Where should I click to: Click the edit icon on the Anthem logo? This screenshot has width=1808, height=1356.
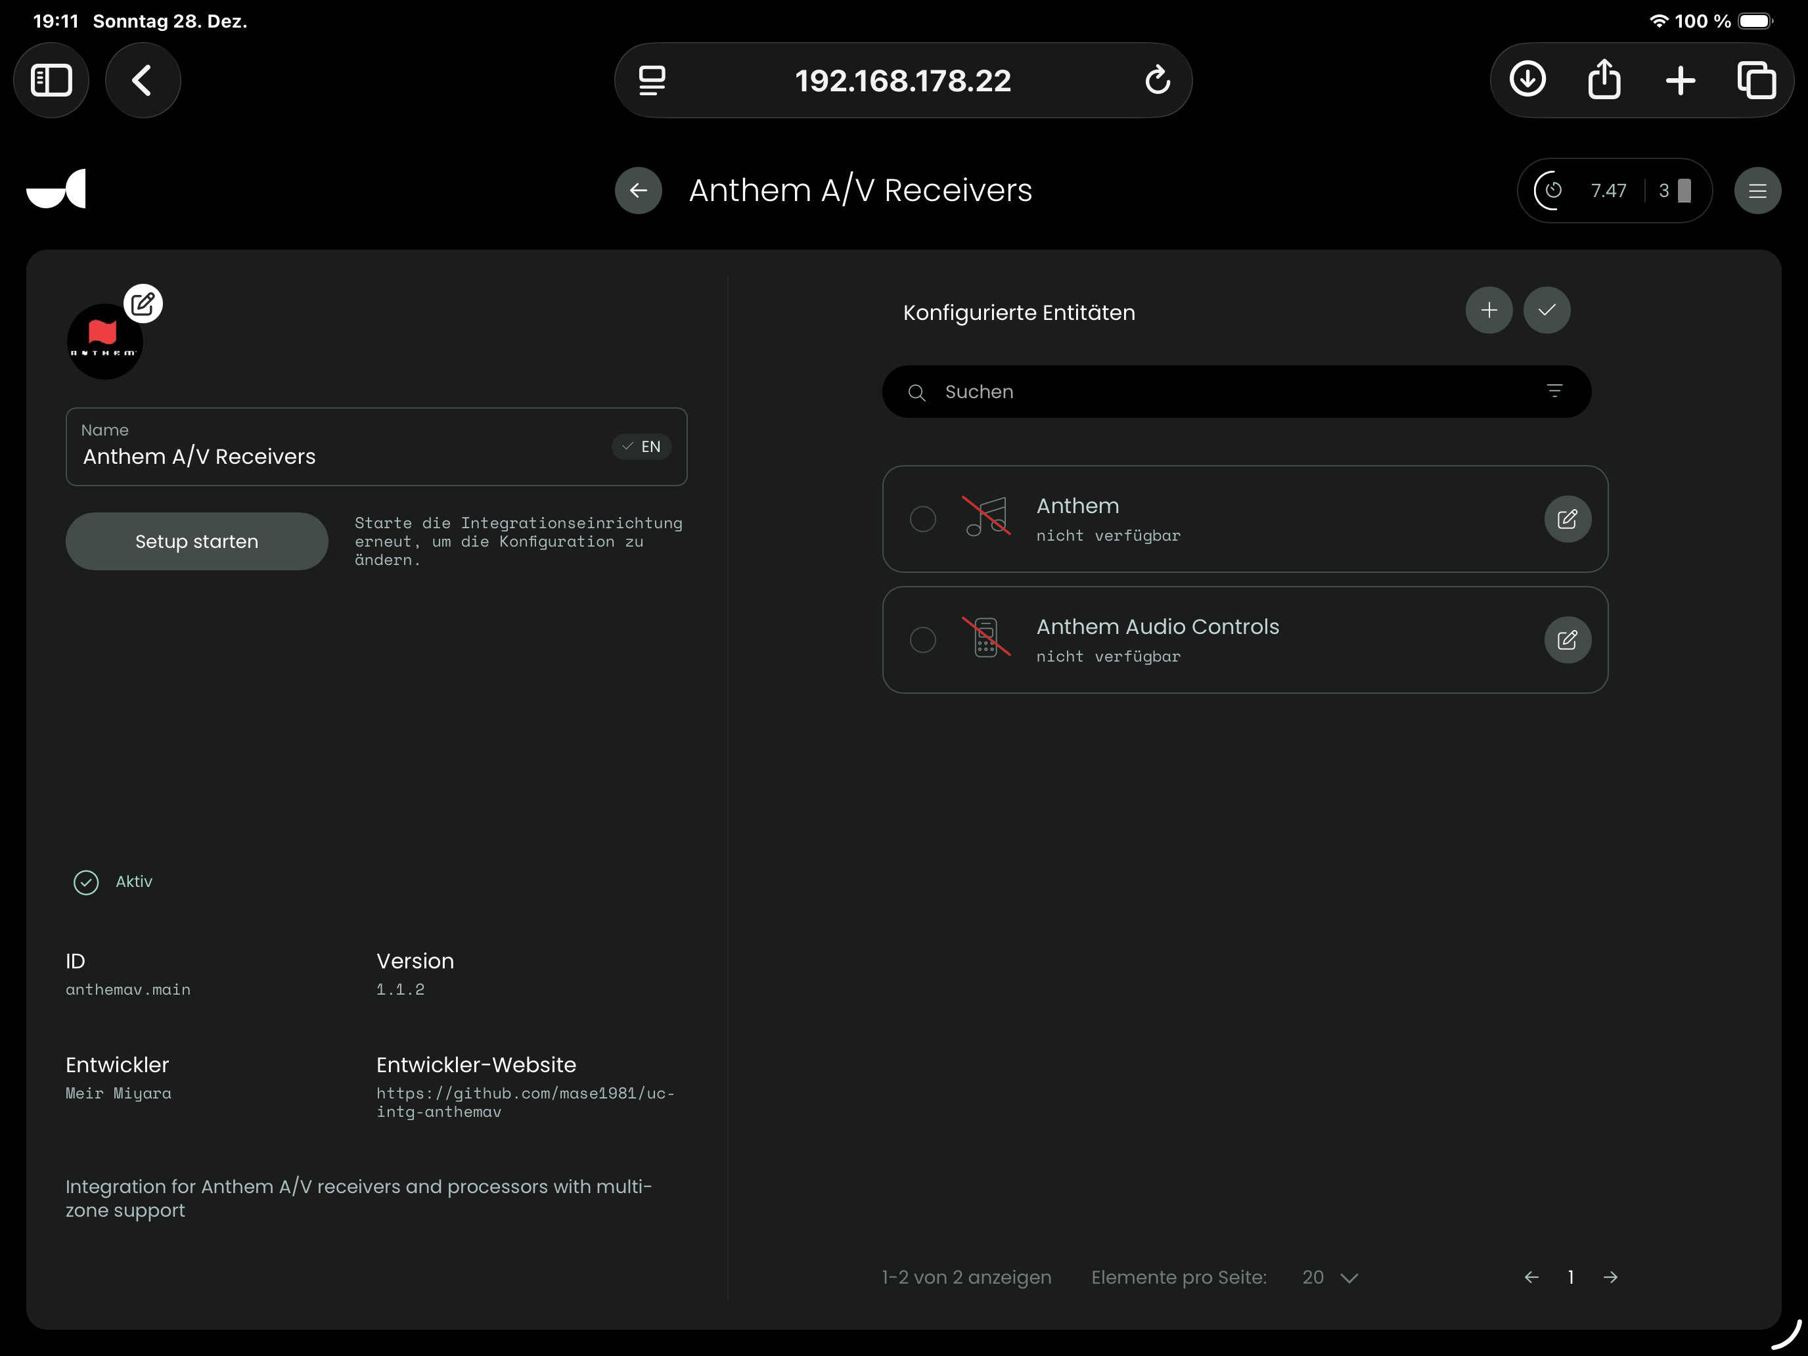click(x=143, y=304)
